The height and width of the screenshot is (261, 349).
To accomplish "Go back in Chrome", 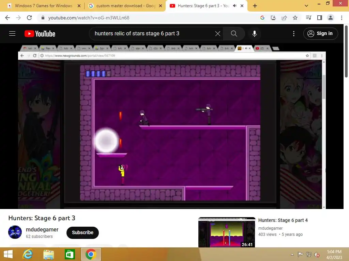I will tap(7, 18).
